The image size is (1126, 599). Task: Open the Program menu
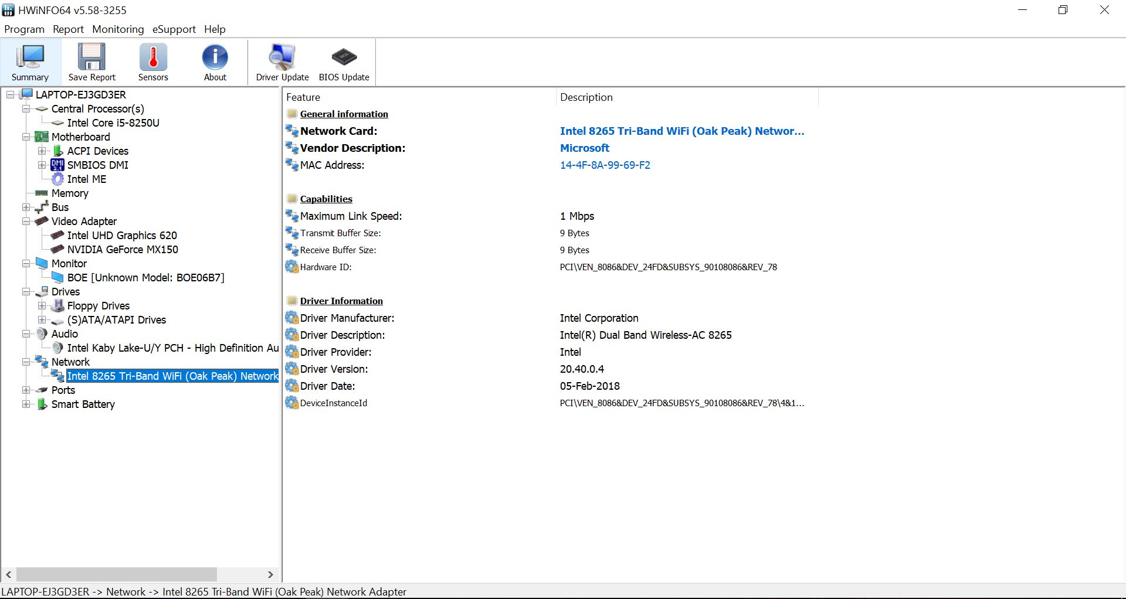[x=25, y=29]
